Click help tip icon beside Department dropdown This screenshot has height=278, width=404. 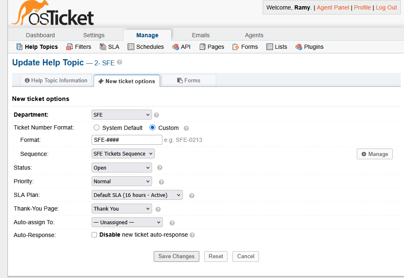click(157, 115)
